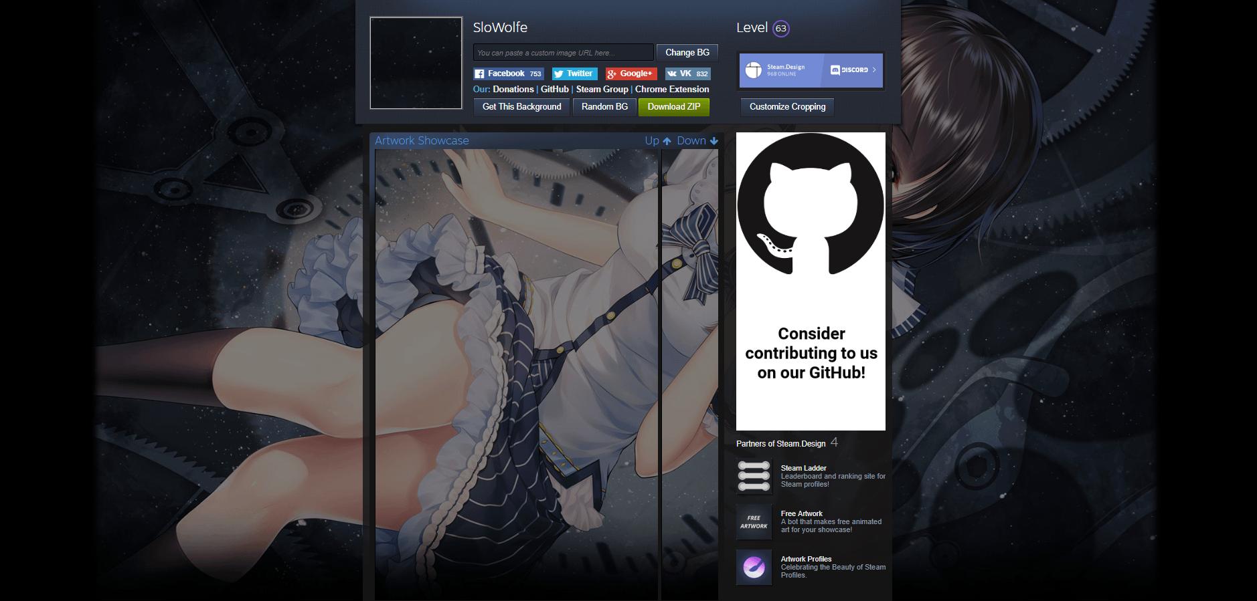The width and height of the screenshot is (1257, 601).
Task: Open the Steam Ladder partner link
Action: coord(803,468)
